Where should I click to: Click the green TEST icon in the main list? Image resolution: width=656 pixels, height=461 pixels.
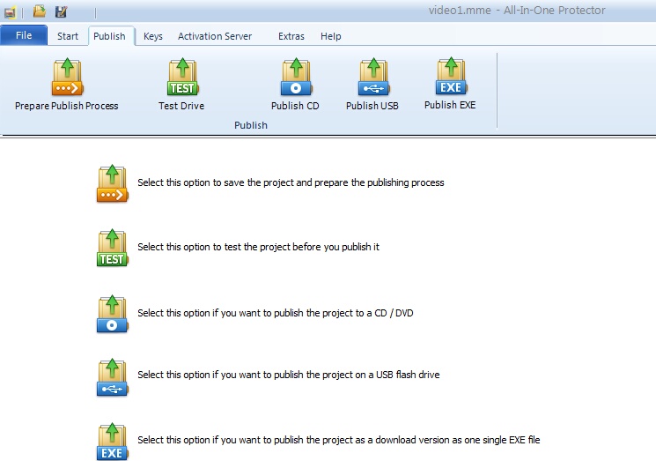point(112,248)
